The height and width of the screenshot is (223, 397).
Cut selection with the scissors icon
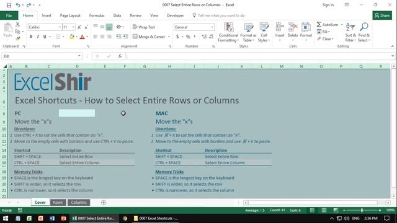(x=17, y=25)
